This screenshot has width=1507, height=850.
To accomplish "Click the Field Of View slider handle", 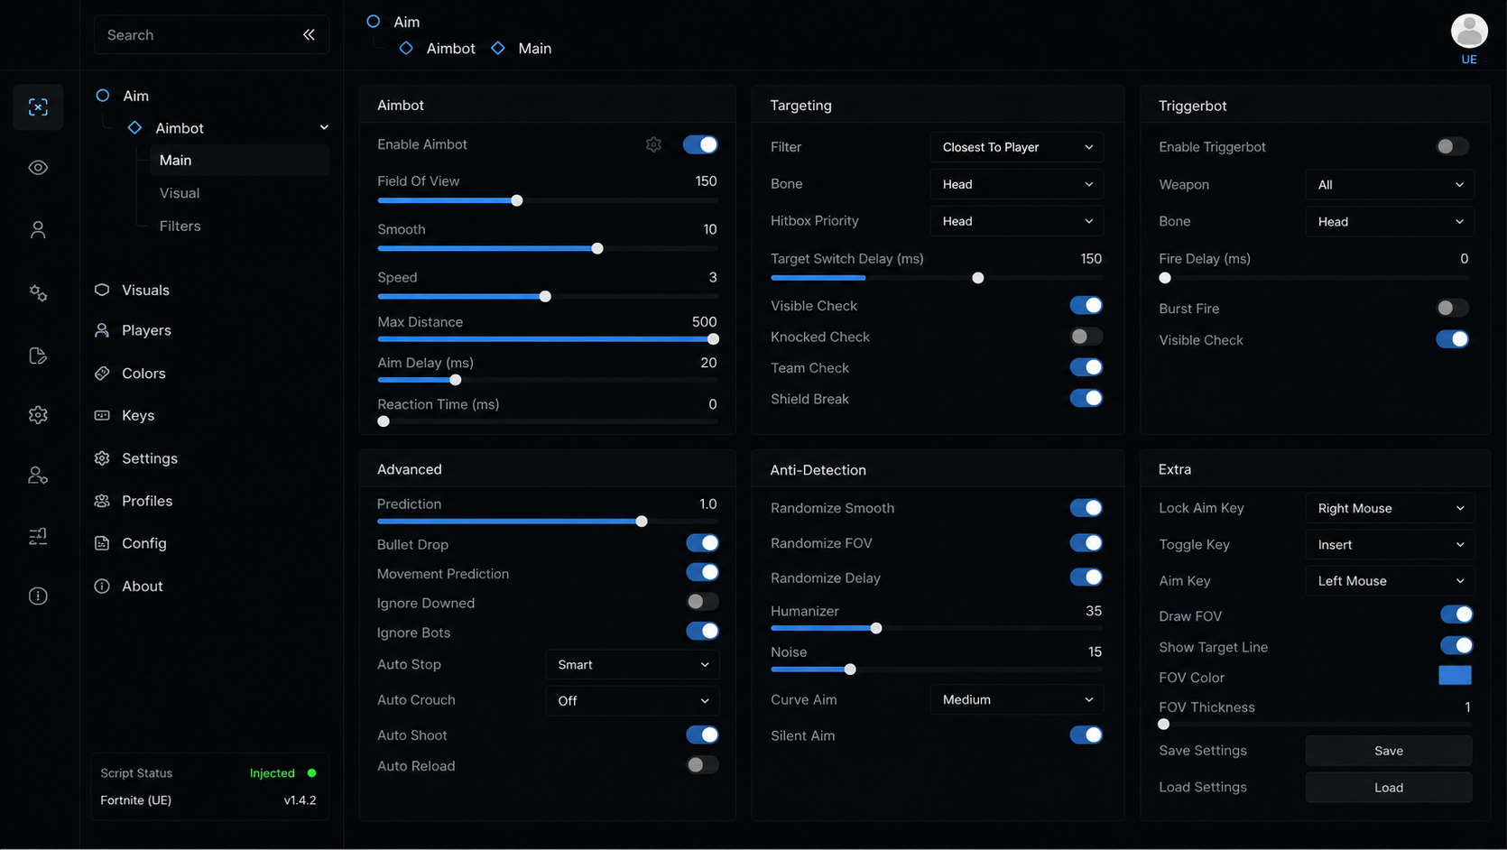I will [517, 200].
